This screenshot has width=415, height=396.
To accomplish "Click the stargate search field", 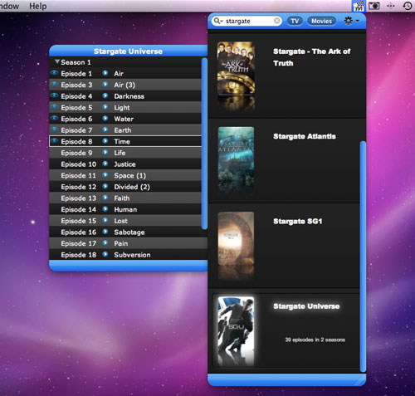I will coord(247,21).
